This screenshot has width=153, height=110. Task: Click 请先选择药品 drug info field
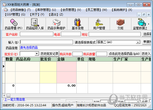85,48
